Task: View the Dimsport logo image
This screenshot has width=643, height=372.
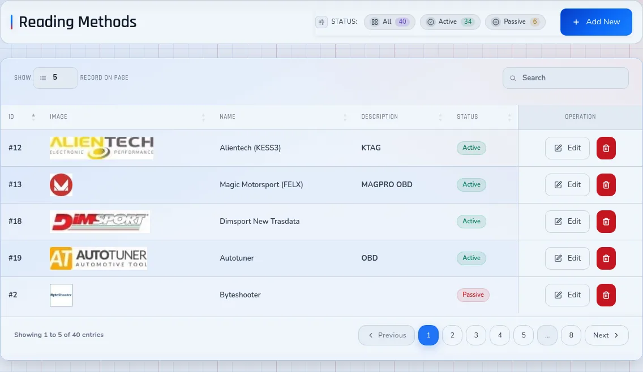Action: click(100, 221)
